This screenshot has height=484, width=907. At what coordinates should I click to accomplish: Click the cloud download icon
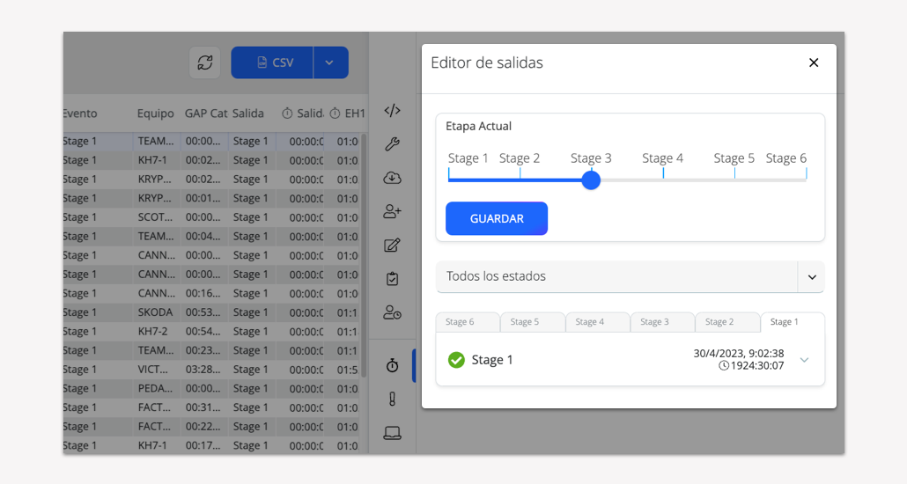click(393, 178)
